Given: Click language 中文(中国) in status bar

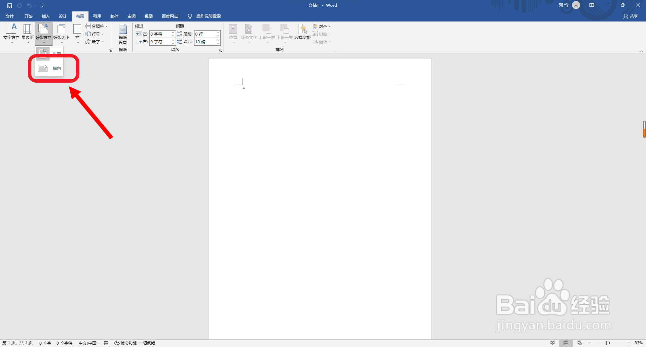Looking at the screenshot, I should [x=88, y=343].
